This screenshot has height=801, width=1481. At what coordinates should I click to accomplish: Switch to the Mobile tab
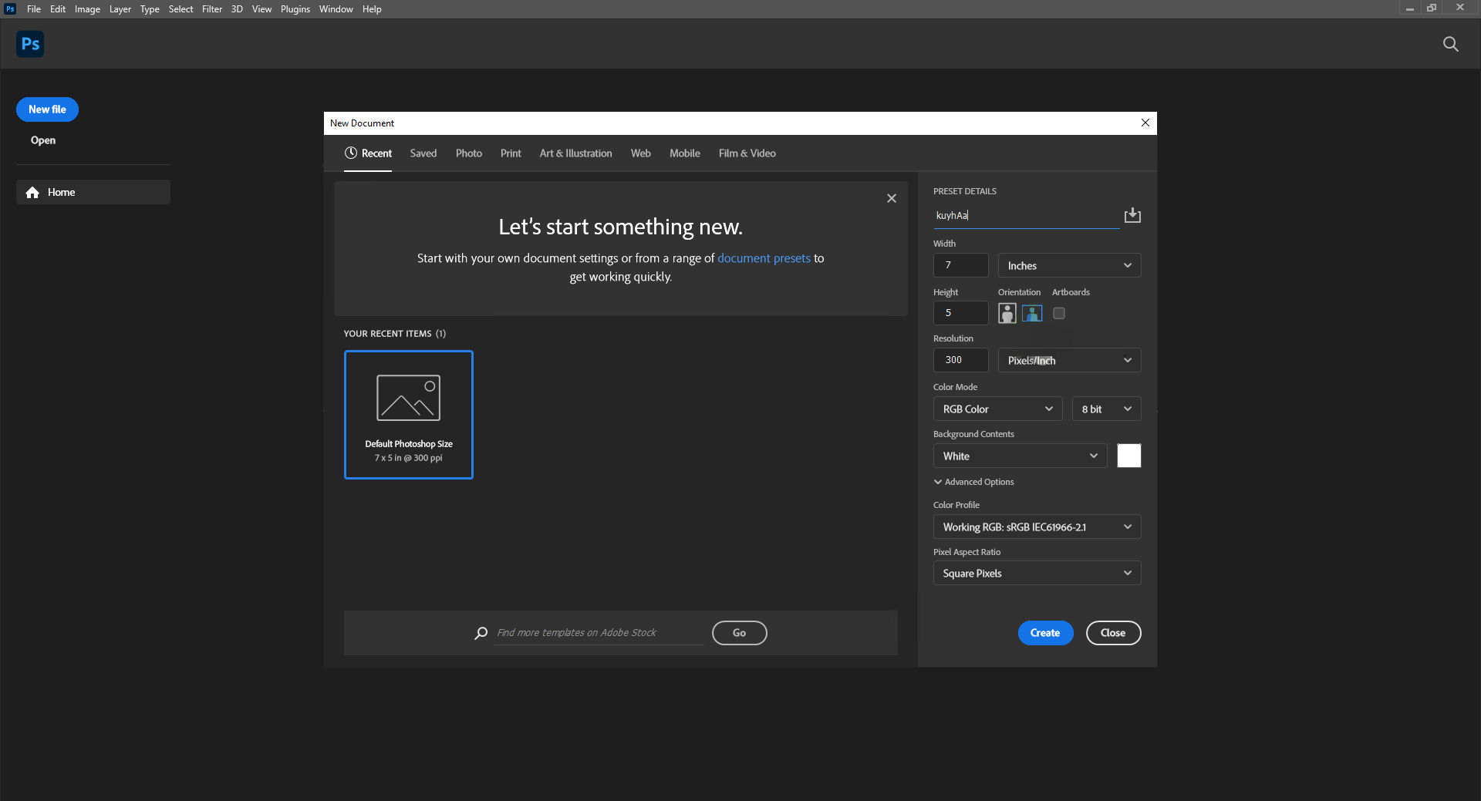(x=685, y=153)
